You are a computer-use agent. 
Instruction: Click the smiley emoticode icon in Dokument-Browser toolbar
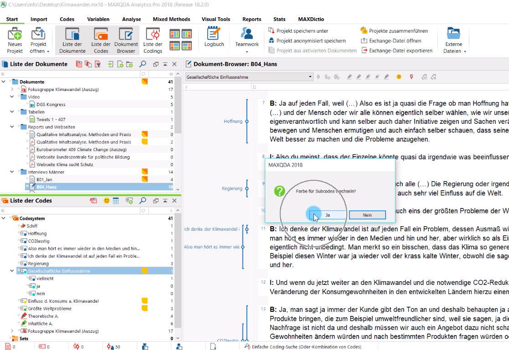399,77
